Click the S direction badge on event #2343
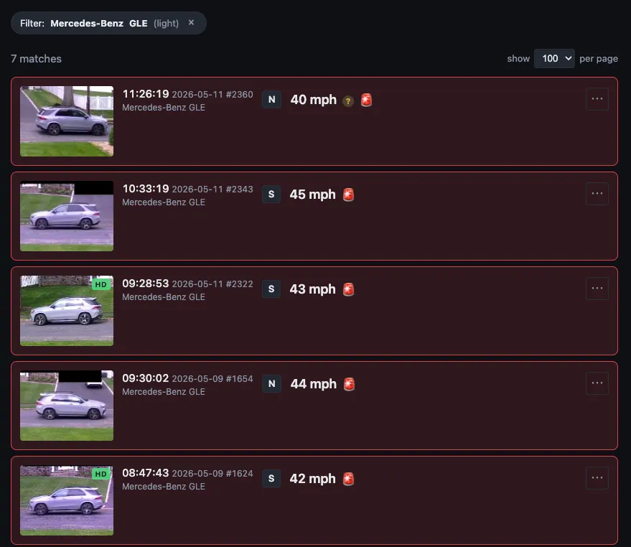Viewport: 631px width, 547px height. [271, 194]
